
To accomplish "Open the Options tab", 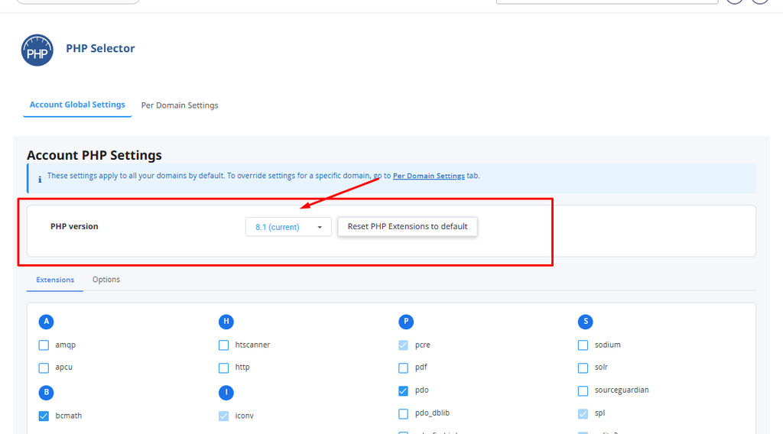I will [106, 280].
